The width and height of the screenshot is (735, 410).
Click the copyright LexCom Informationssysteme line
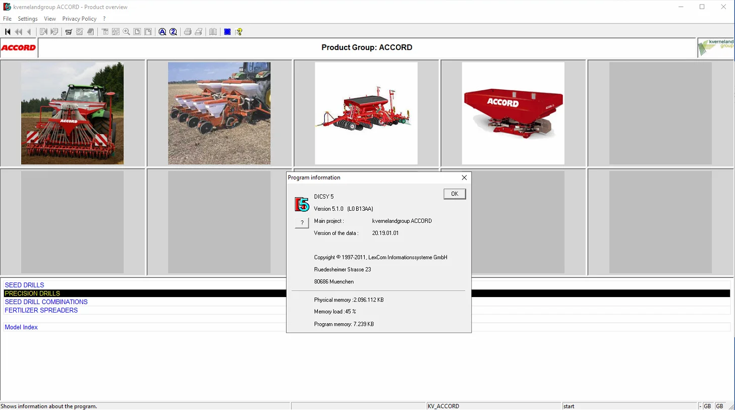(381, 257)
